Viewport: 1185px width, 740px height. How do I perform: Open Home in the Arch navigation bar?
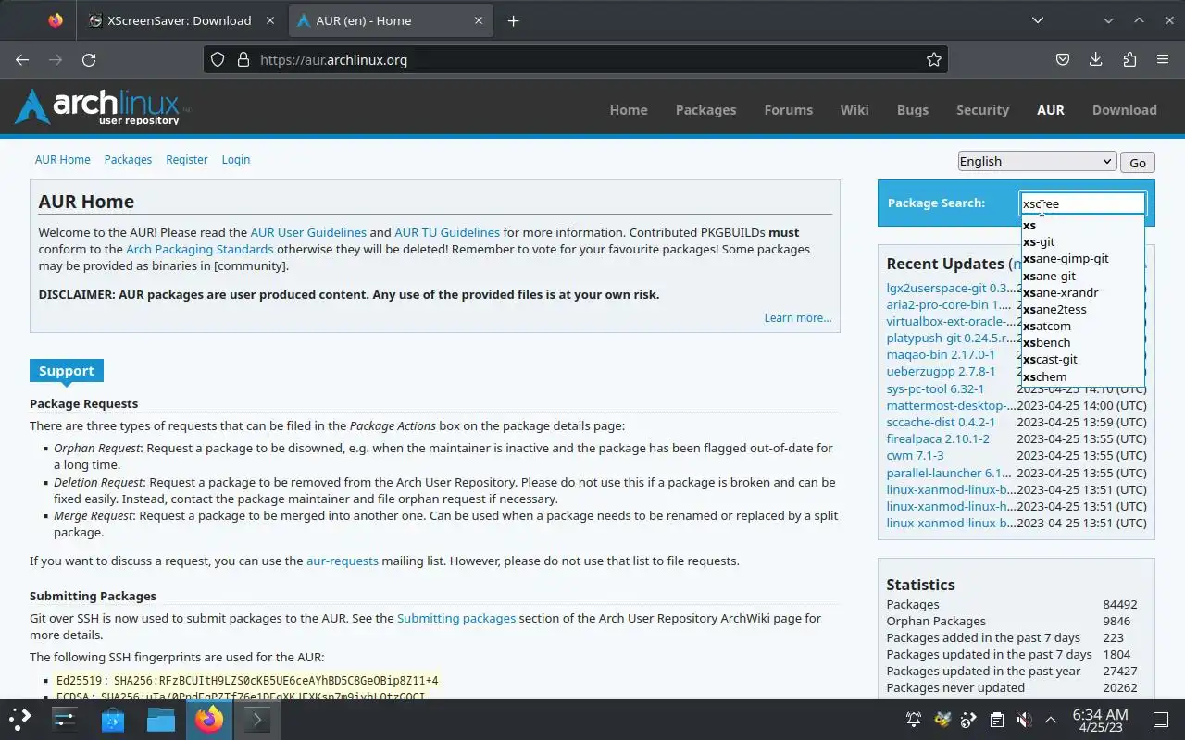coord(629,109)
